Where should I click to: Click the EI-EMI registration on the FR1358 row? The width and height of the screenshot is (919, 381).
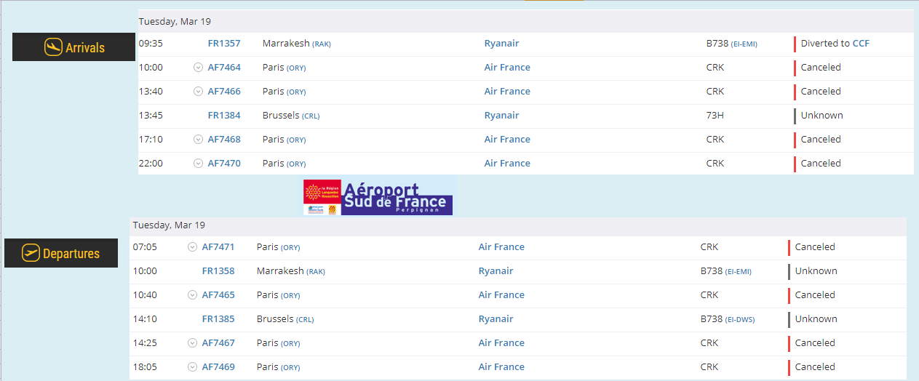(x=739, y=272)
